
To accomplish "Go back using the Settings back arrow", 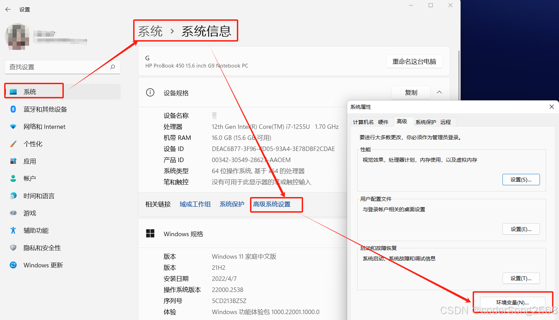I will click(8, 9).
